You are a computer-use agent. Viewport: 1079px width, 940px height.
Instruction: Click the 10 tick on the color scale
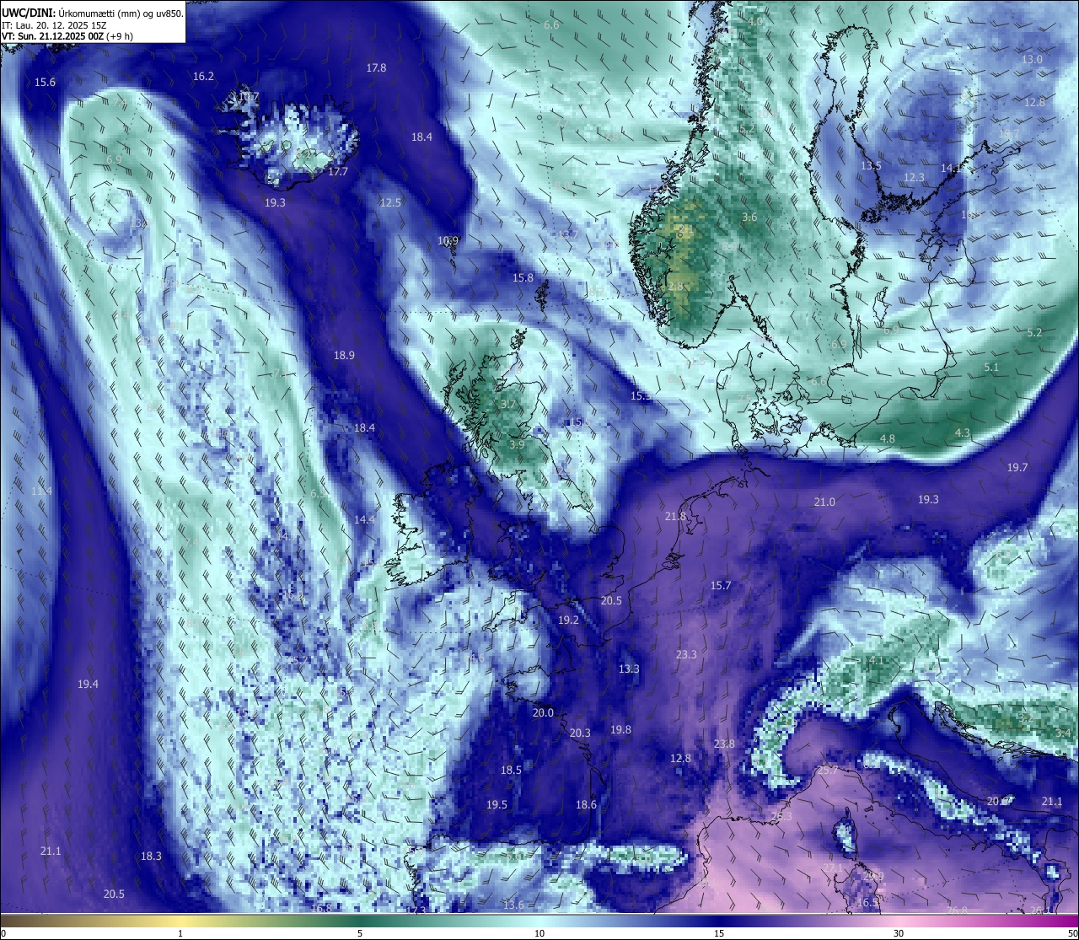[539, 933]
